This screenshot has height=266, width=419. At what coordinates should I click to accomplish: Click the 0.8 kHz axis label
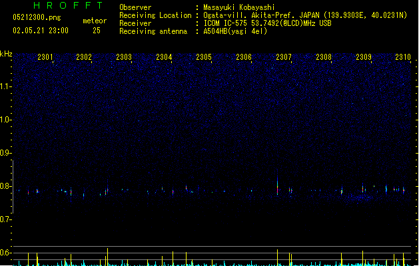click(5, 186)
